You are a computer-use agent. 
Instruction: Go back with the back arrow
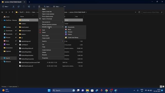(x=2, y=12)
